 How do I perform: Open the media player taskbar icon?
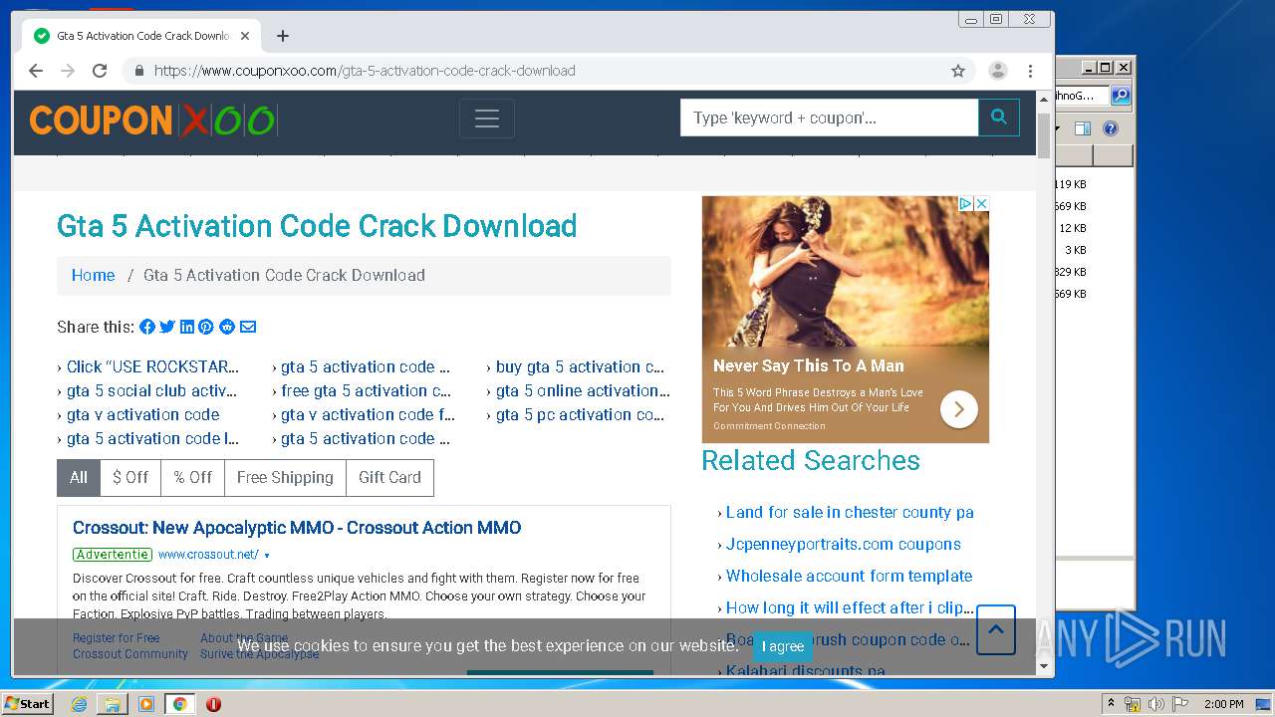point(145,704)
